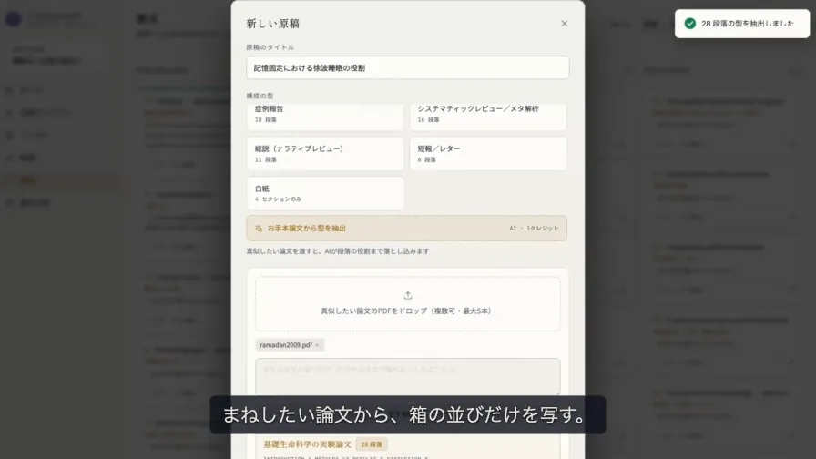Remove the ramadan2009.pdf file chip
Image resolution: width=816 pixels, height=459 pixels.
click(317, 345)
